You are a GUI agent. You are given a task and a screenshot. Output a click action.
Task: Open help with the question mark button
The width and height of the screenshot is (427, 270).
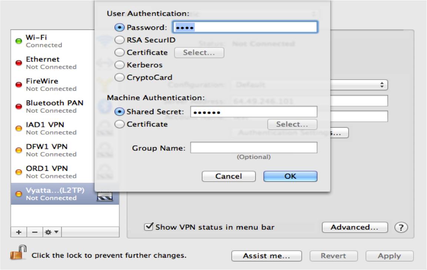coord(401,228)
